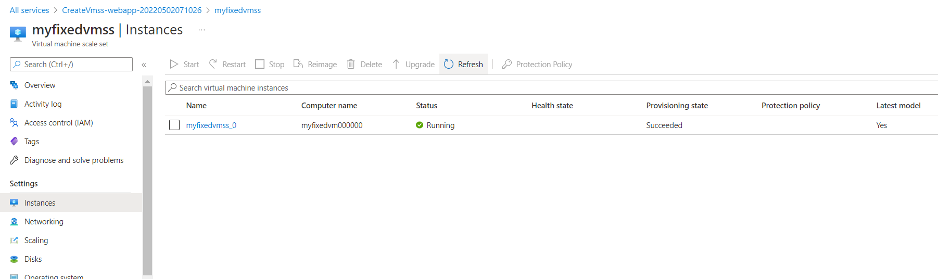Click the sidebar vertical scrollbar thumb
Image resolution: width=938 pixels, height=279 pixels.
(x=147, y=180)
